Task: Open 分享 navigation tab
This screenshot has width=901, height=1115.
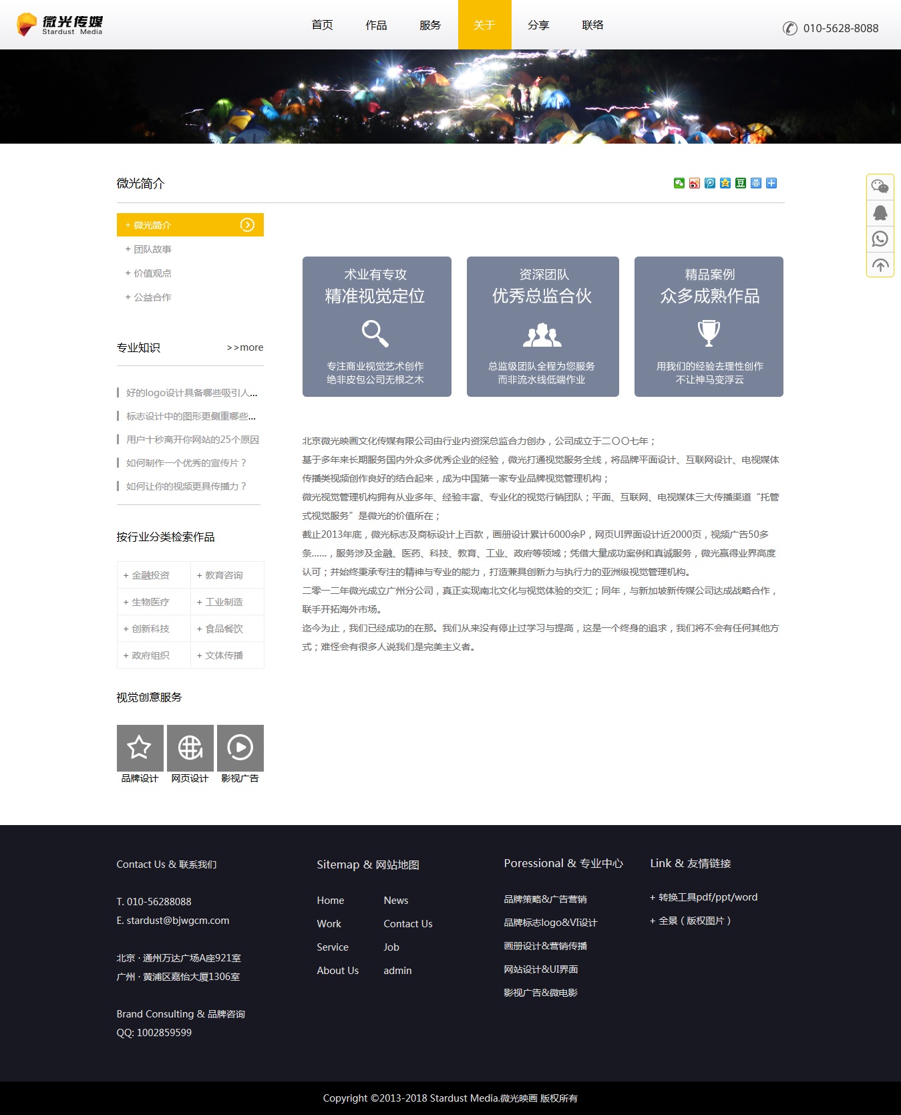Action: pos(538,25)
